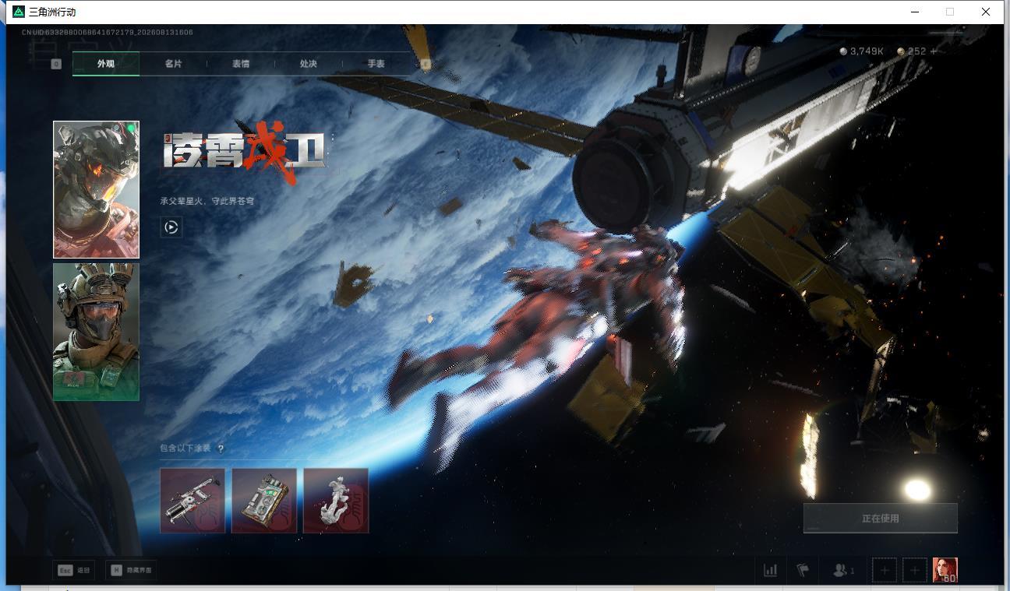
Task: Click the E key hint right of tabs
Action: click(x=426, y=64)
